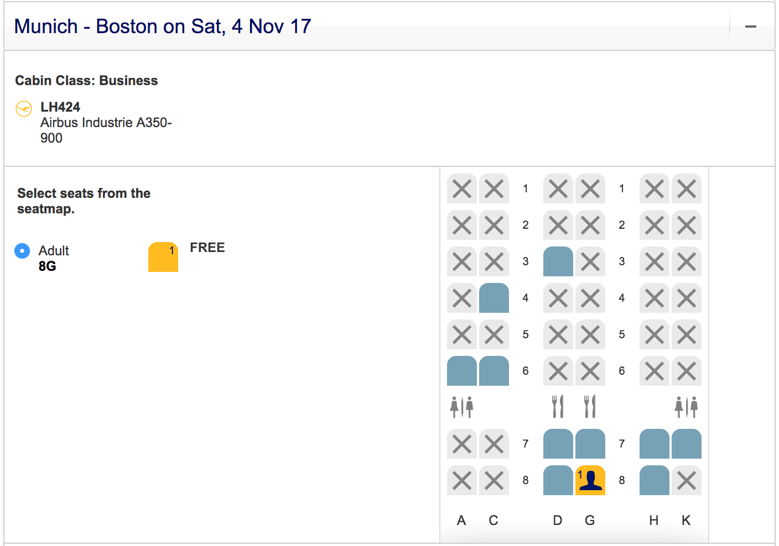779x546 pixels.
Task: Click the LH424 flight number
Action: coord(60,107)
